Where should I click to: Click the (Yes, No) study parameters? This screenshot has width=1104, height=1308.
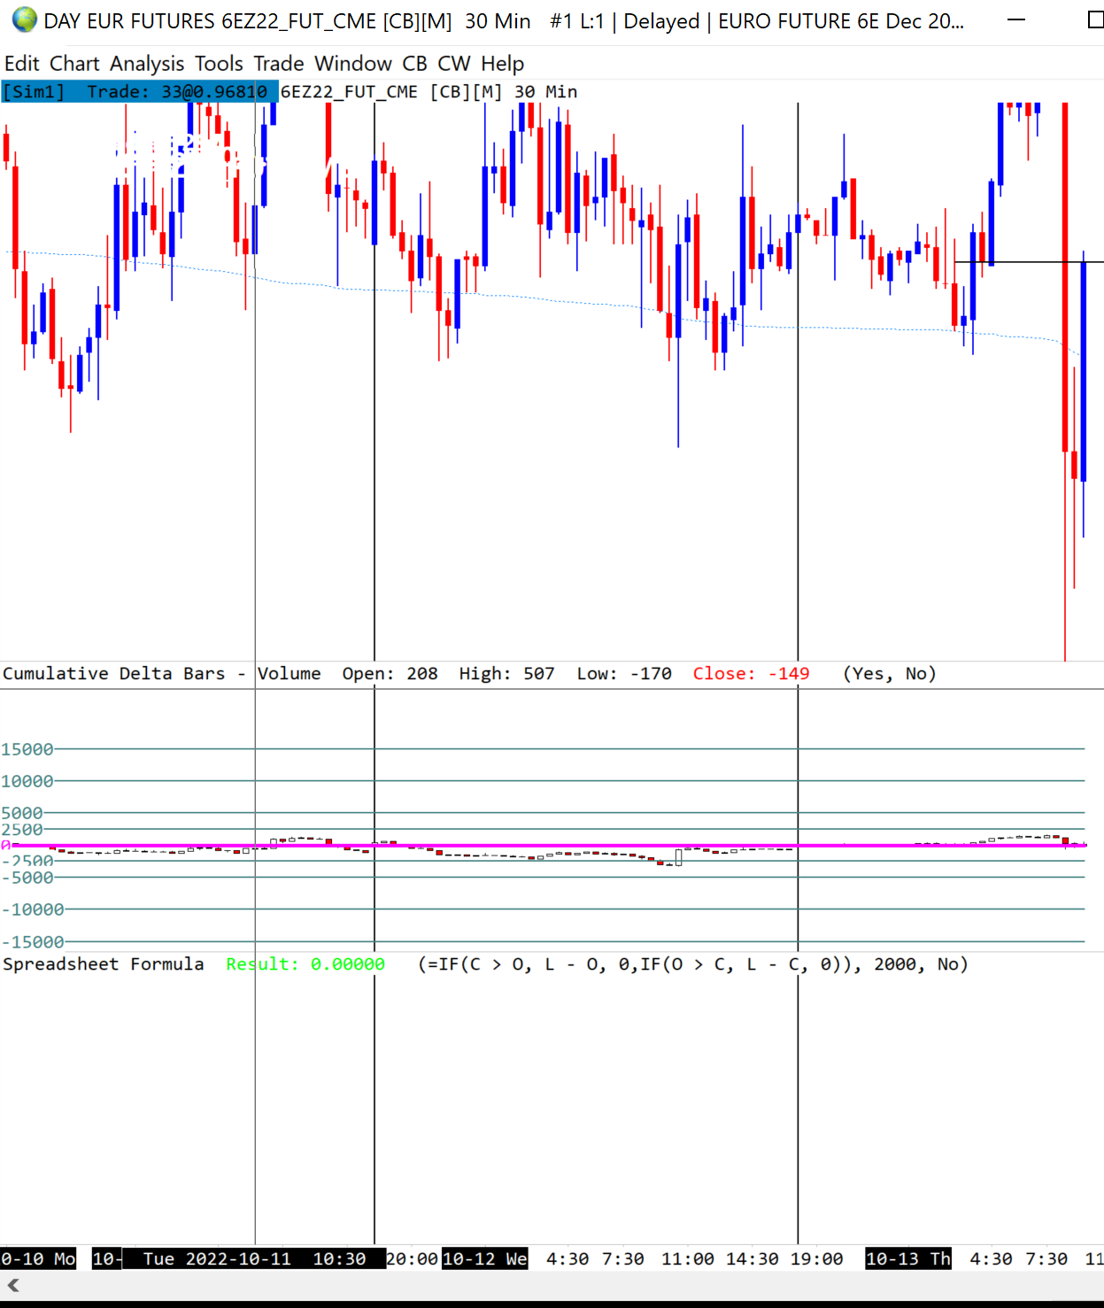890,674
